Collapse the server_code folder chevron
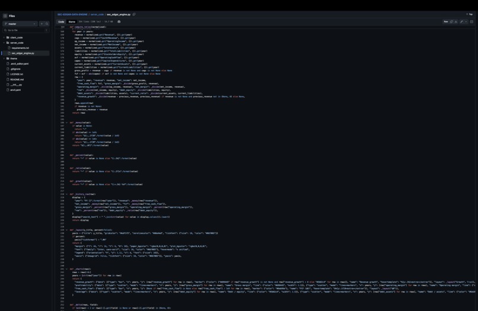This screenshot has height=311, width=478. 4,43
